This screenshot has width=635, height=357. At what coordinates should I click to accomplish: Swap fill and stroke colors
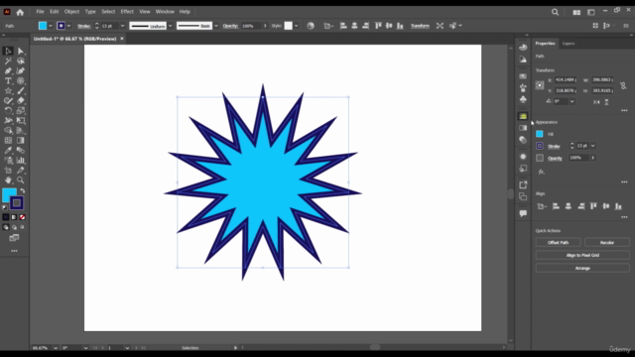[23, 190]
